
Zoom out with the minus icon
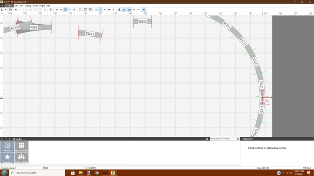138,10
